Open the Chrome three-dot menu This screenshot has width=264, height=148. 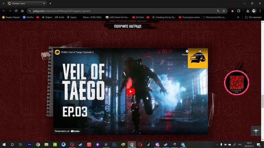tap(260, 11)
